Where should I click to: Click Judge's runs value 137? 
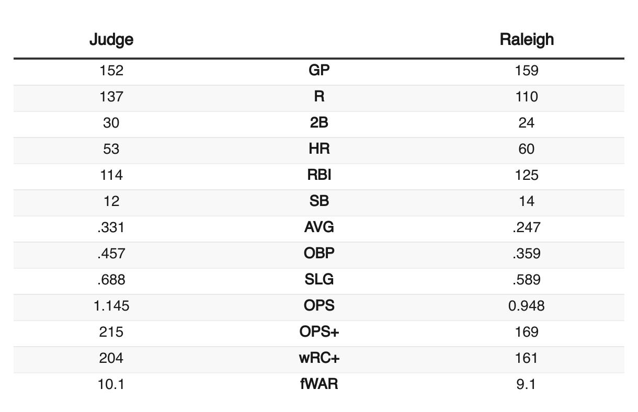click(x=111, y=97)
